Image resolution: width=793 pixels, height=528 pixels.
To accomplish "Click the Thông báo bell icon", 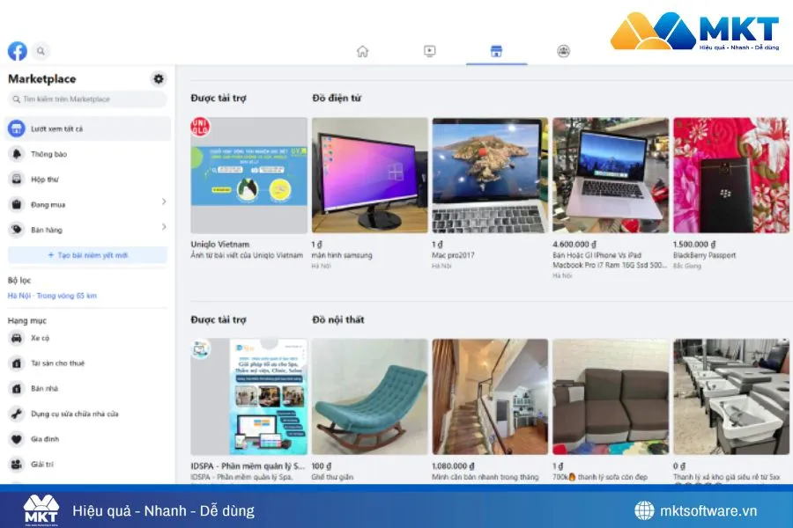I will pos(18,155).
